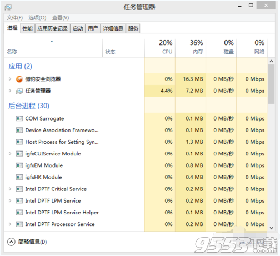Click the Intel DPTF Processor Service icon
Screen dimensions: 280x256
tap(19, 224)
